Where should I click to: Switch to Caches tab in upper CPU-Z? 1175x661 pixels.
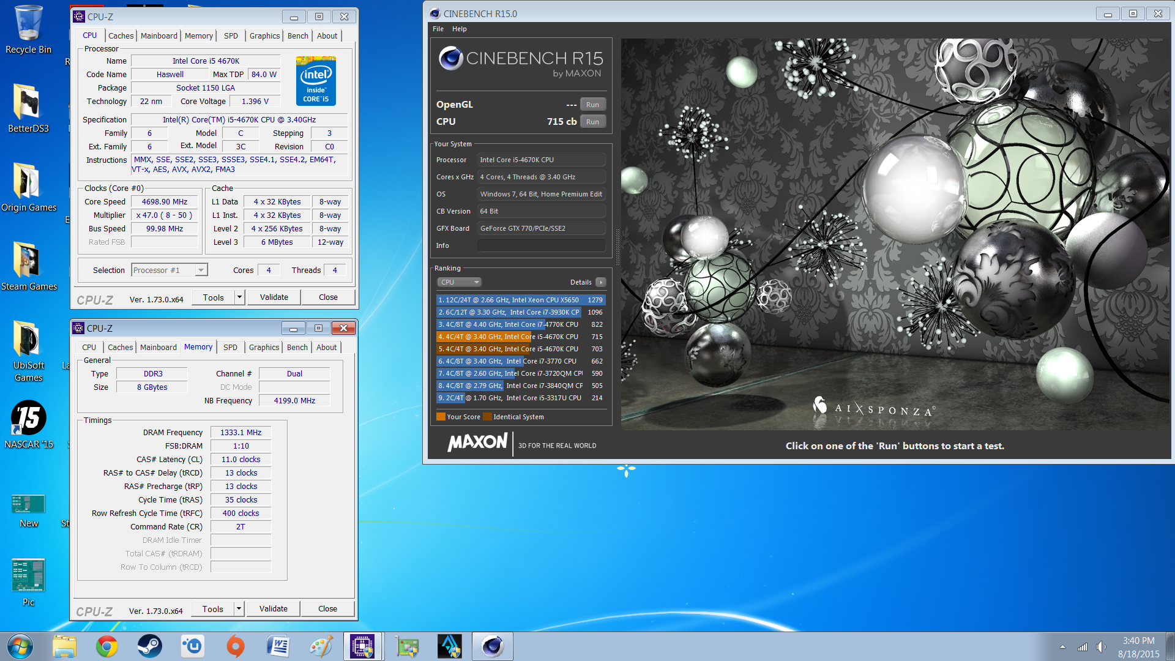(x=121, y=35)
